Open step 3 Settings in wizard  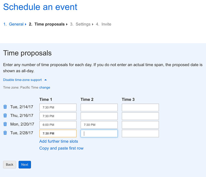83,24
